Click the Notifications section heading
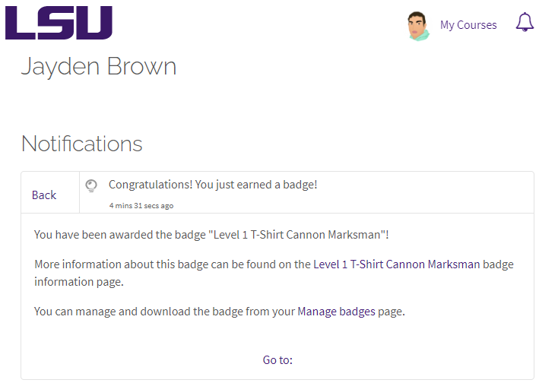The height and width of the screenshot is (383, 539). (82, 144)
